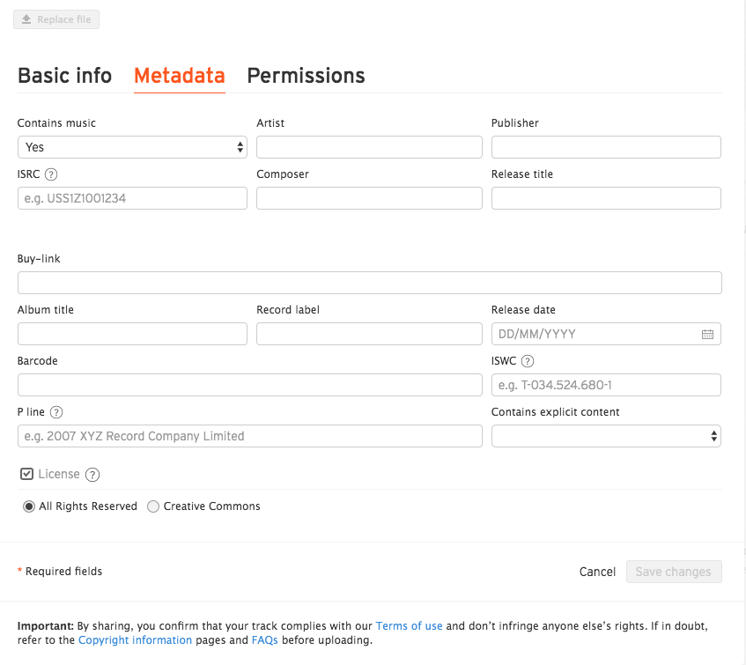Switch to the Permissions tab
The height and width of the screenshot is (665, 746).
tap(306, 76)
